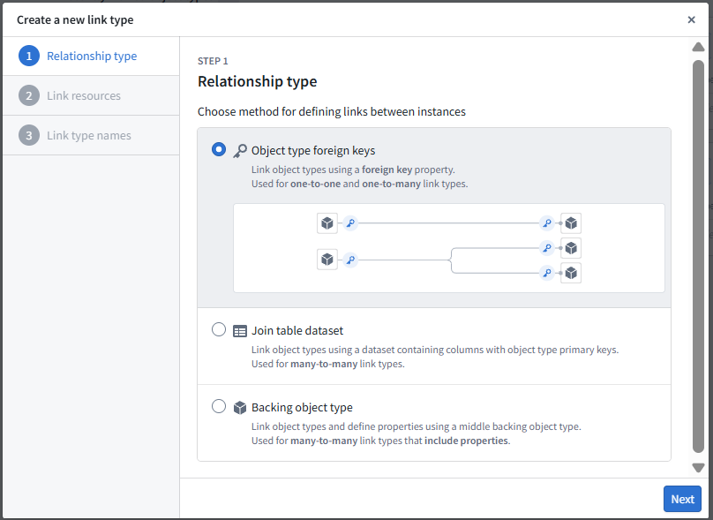Open the Link type names step
713x520 pixels.
click(x=88, y=136)
